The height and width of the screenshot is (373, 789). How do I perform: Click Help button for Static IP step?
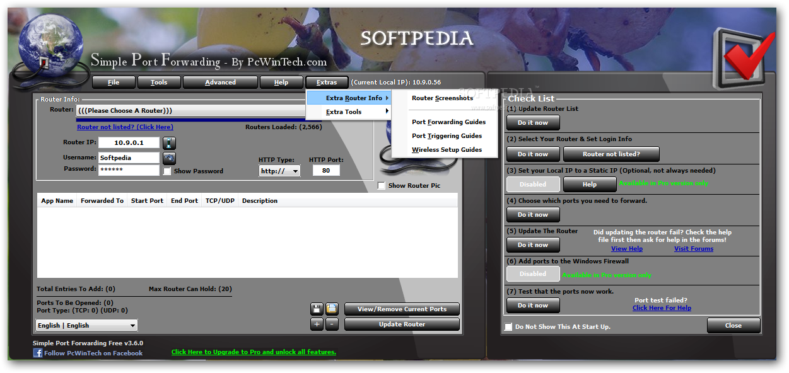[590, 185]
